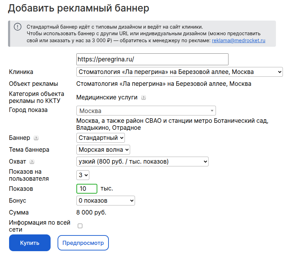Open the Тема баннера Морская волна dropdown
The height and width of the screenshot is (255, 285).
[103, 150]
